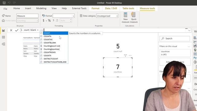Click the measure Name input field

(x=27, y=16)
